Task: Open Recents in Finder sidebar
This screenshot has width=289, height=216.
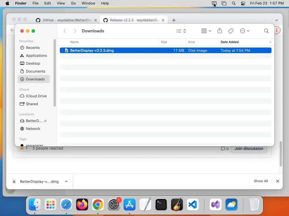Action: (34, 48)
